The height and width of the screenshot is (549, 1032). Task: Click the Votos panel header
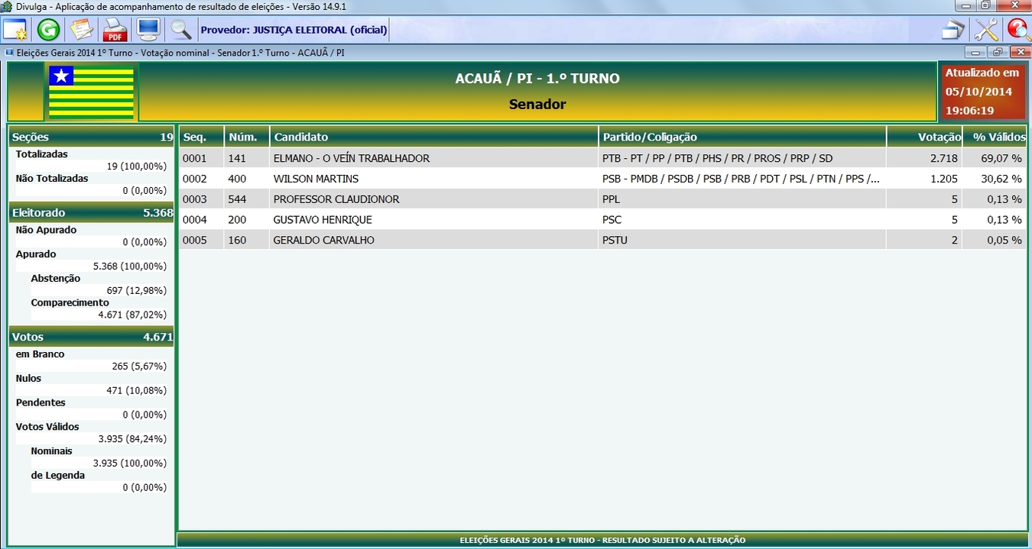pos(92,336)
